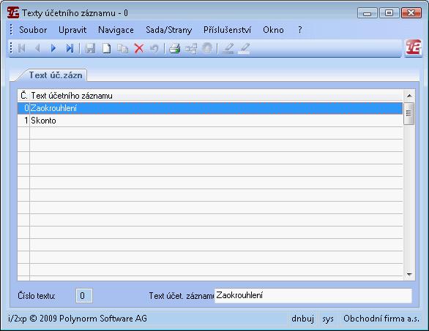
Task: Delete record with red X icon
Action: tap(139, 48)
